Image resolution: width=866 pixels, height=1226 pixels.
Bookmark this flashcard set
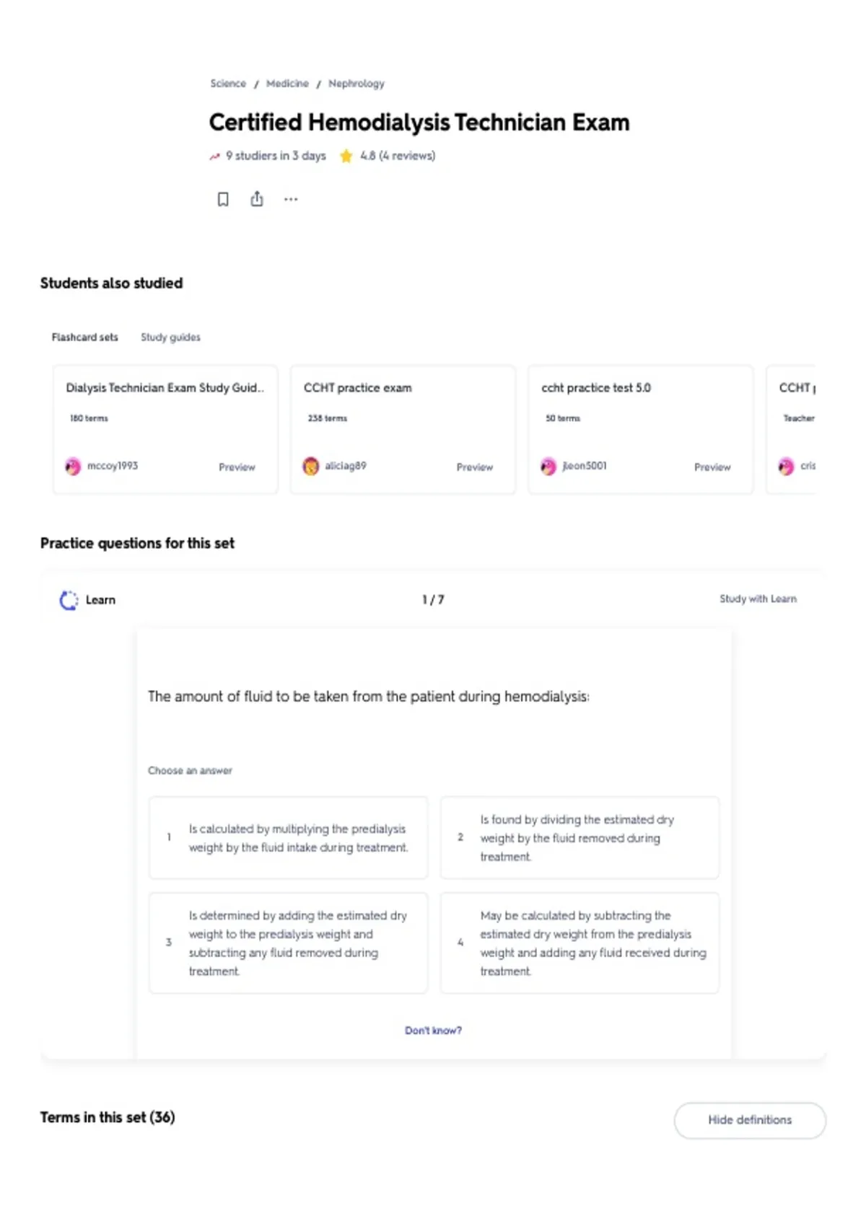223,199
